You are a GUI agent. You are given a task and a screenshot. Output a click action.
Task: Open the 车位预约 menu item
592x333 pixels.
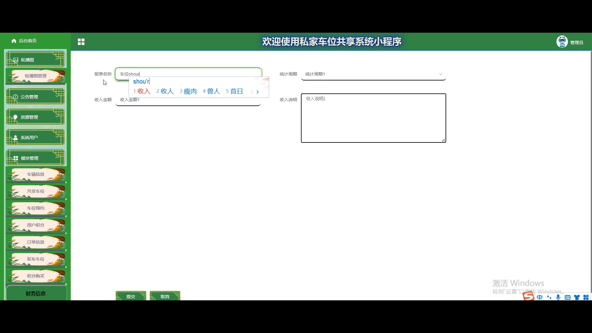click(x=35, y=208)
